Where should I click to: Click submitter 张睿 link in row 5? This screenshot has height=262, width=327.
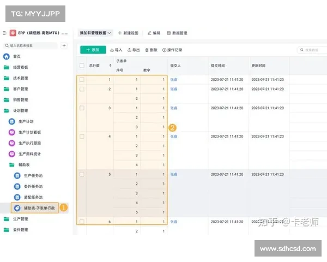point(174,175)
